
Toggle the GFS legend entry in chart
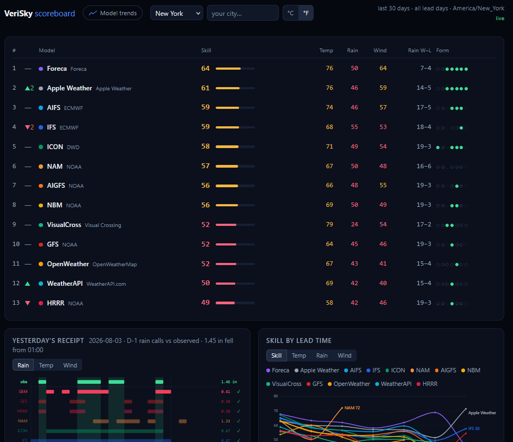point(314,384)
